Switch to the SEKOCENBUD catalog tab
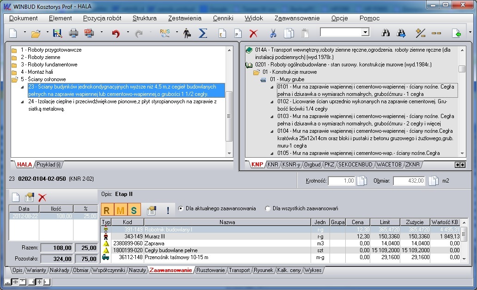 (x=355, y=165)
